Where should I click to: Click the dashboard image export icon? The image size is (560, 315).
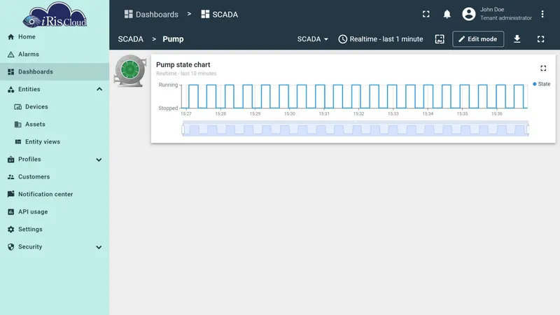click(440, 39)
